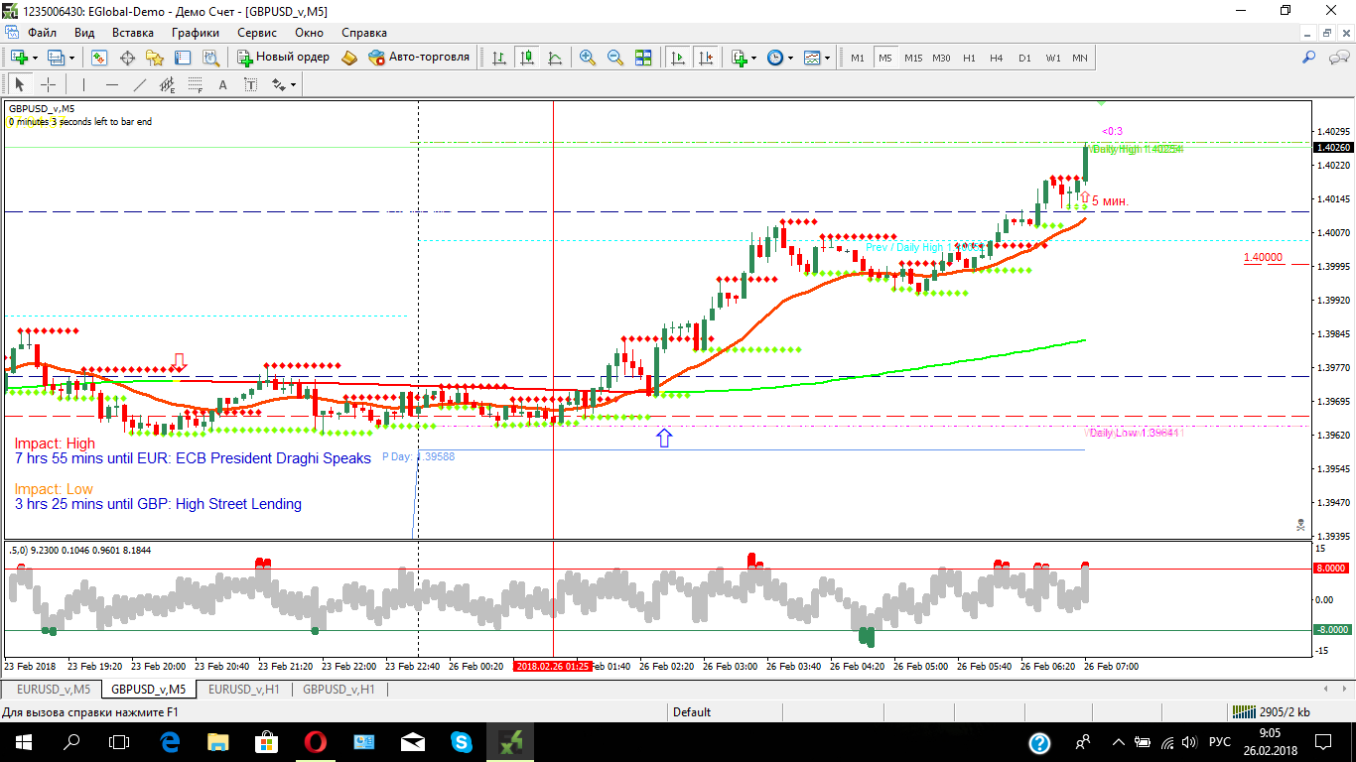Open the Файл menu
This screenshot has height=762, width=1356.
coord(42,33)
